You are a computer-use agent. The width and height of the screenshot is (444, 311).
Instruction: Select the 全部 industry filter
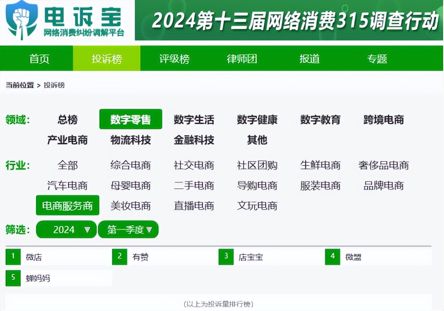67,165
